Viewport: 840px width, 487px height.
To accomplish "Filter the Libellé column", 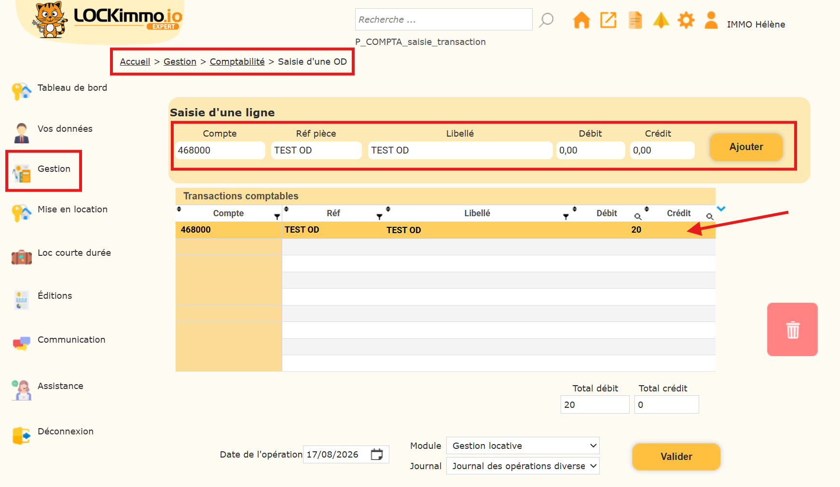I will pos(565,217).
